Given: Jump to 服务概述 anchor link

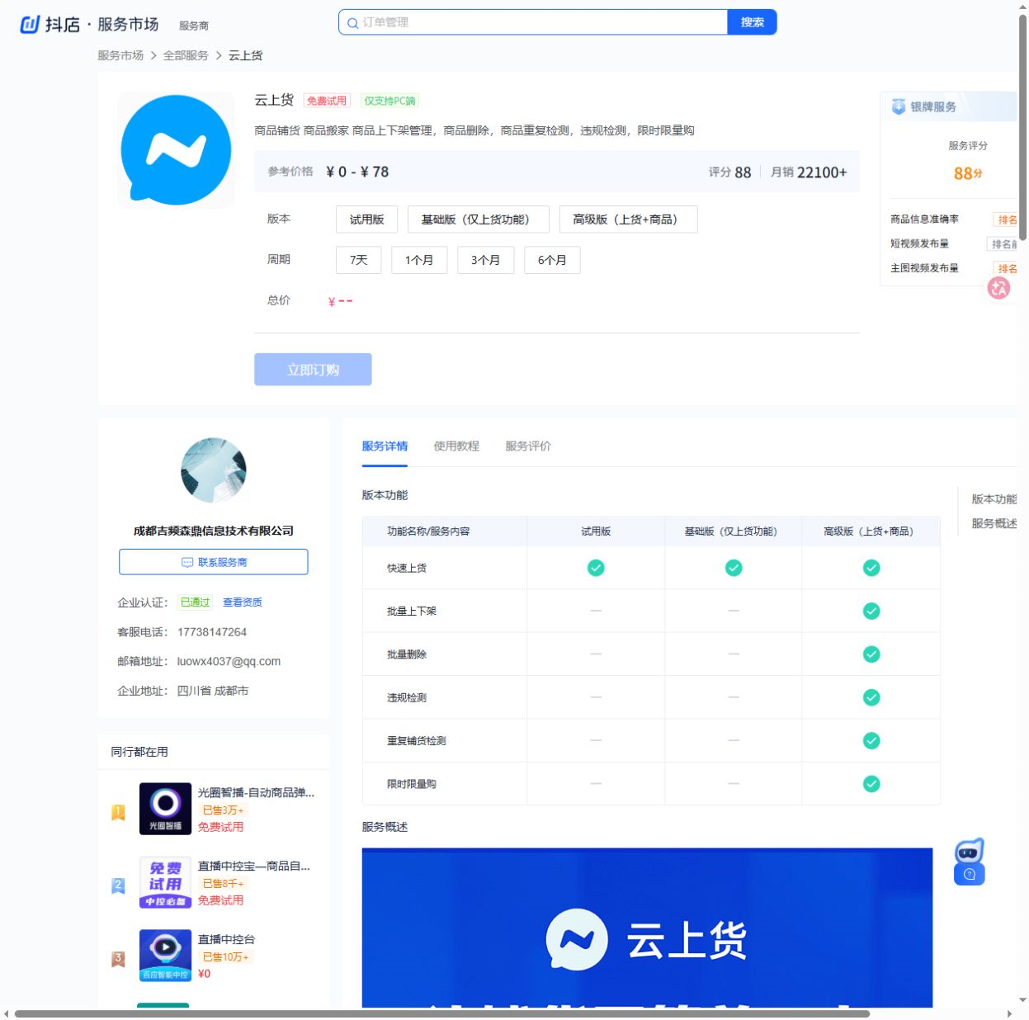Looking at the screenshot, I should coord(994,524).
